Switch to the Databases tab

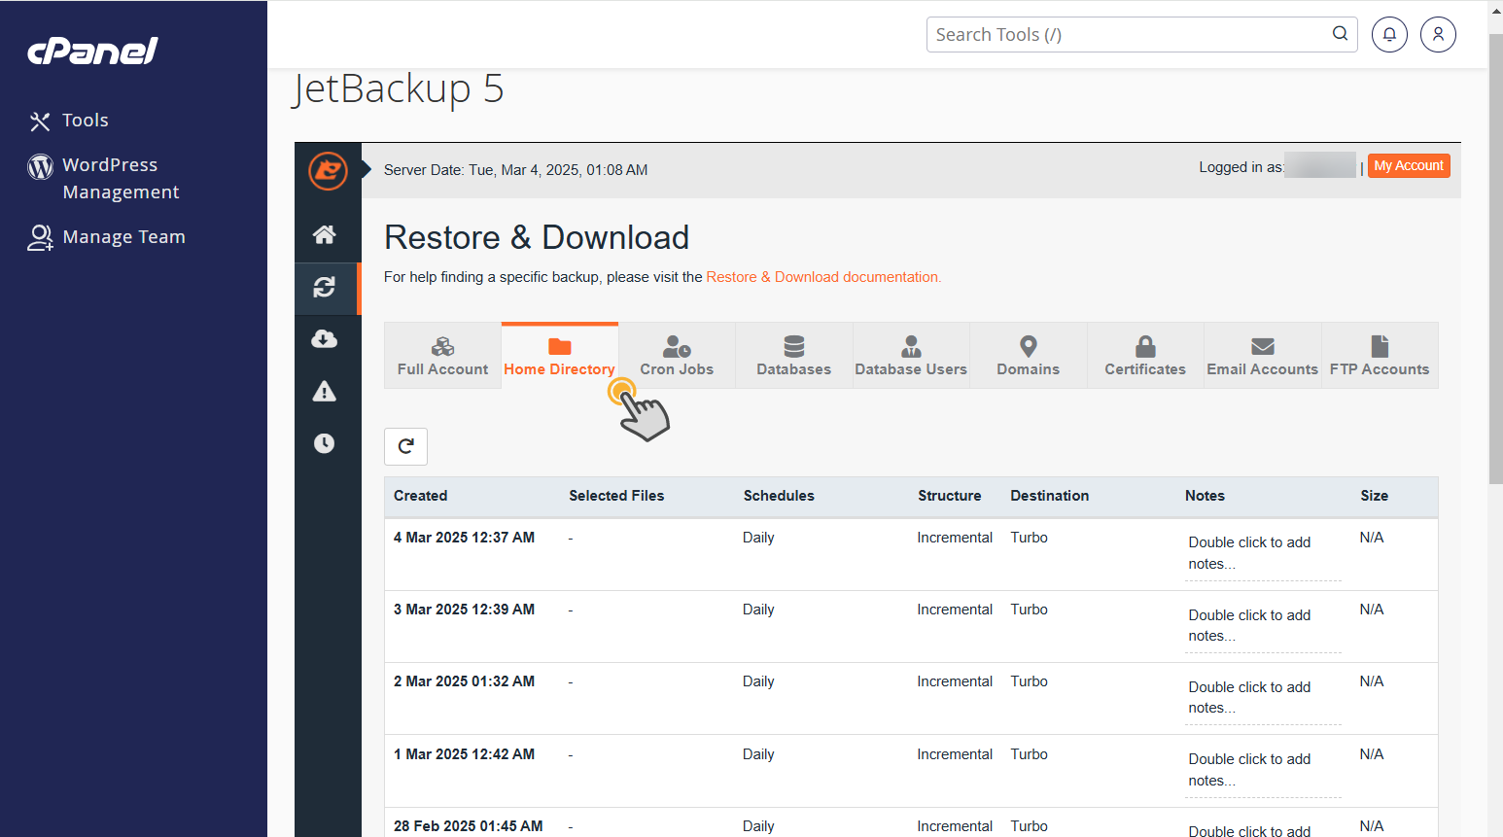click(794, 356)
